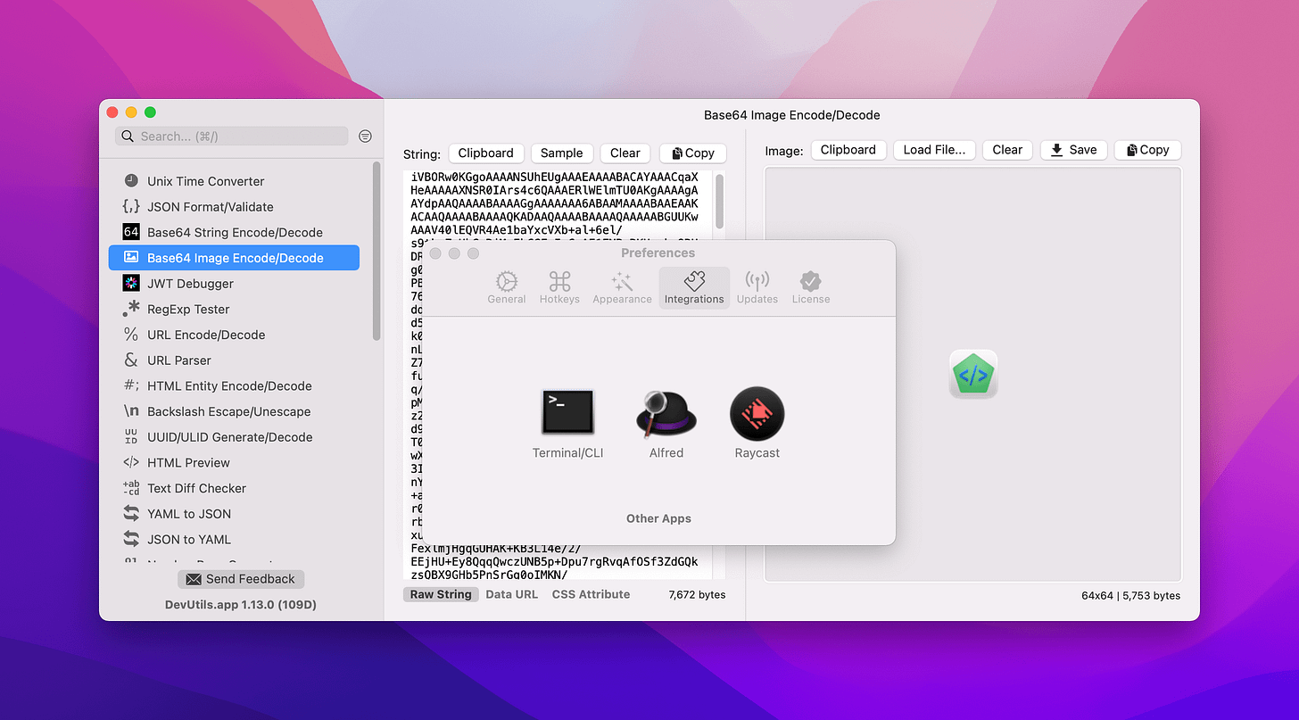
Task: Select the Base64 Image Encode/Decode tool
Action: coord(234,258)
